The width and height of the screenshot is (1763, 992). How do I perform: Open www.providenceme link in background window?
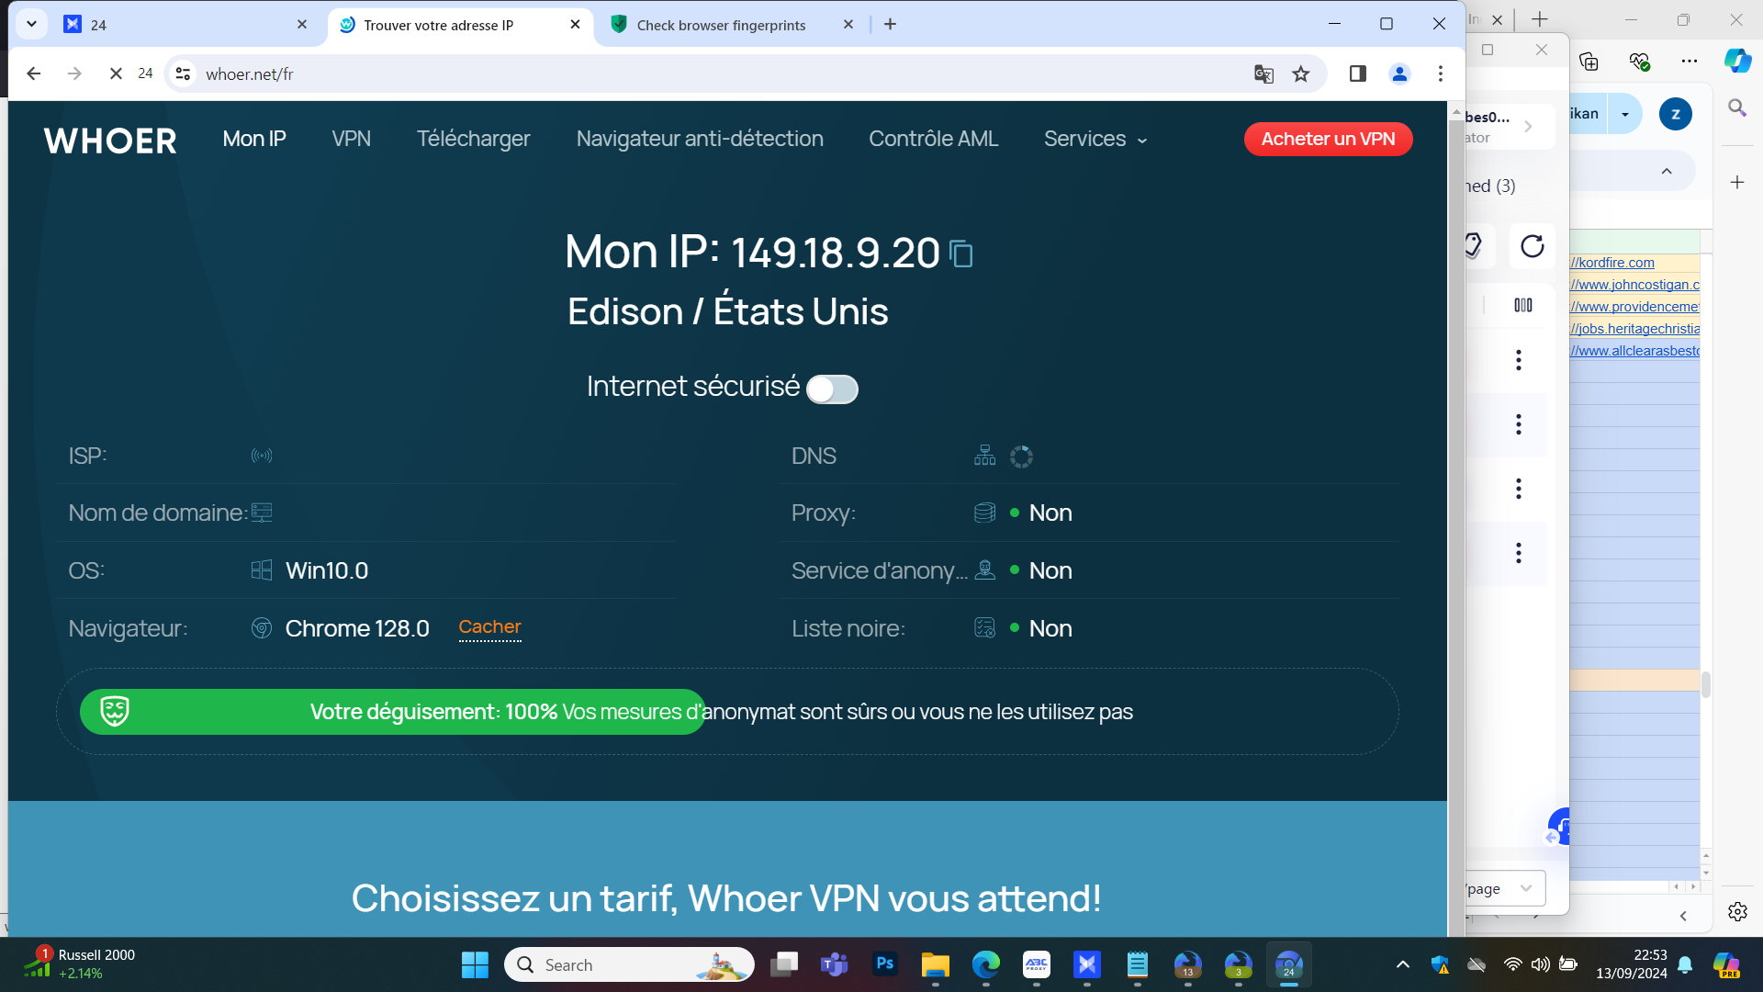(1635, 307)
